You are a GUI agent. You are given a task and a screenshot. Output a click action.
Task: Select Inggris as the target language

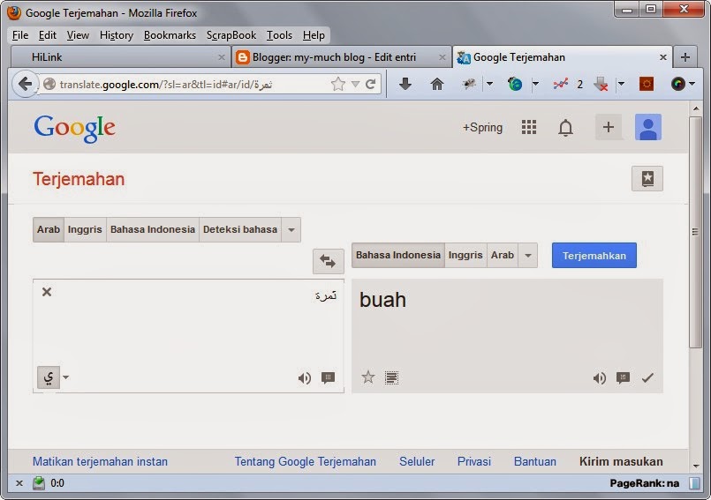pos(465,255)
